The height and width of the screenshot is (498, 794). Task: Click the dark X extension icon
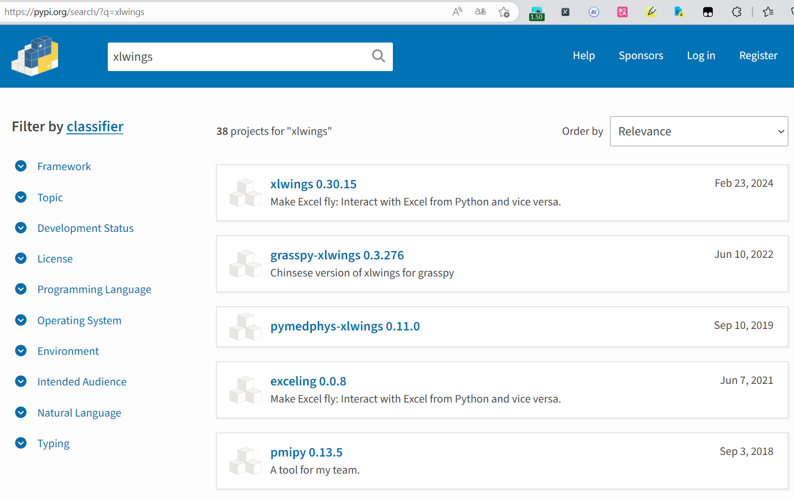click(x=565, y=12)
